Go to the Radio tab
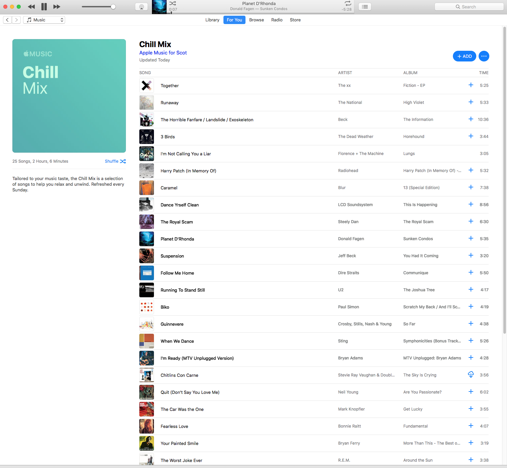The image size is (507, 468). coord(277,20)
